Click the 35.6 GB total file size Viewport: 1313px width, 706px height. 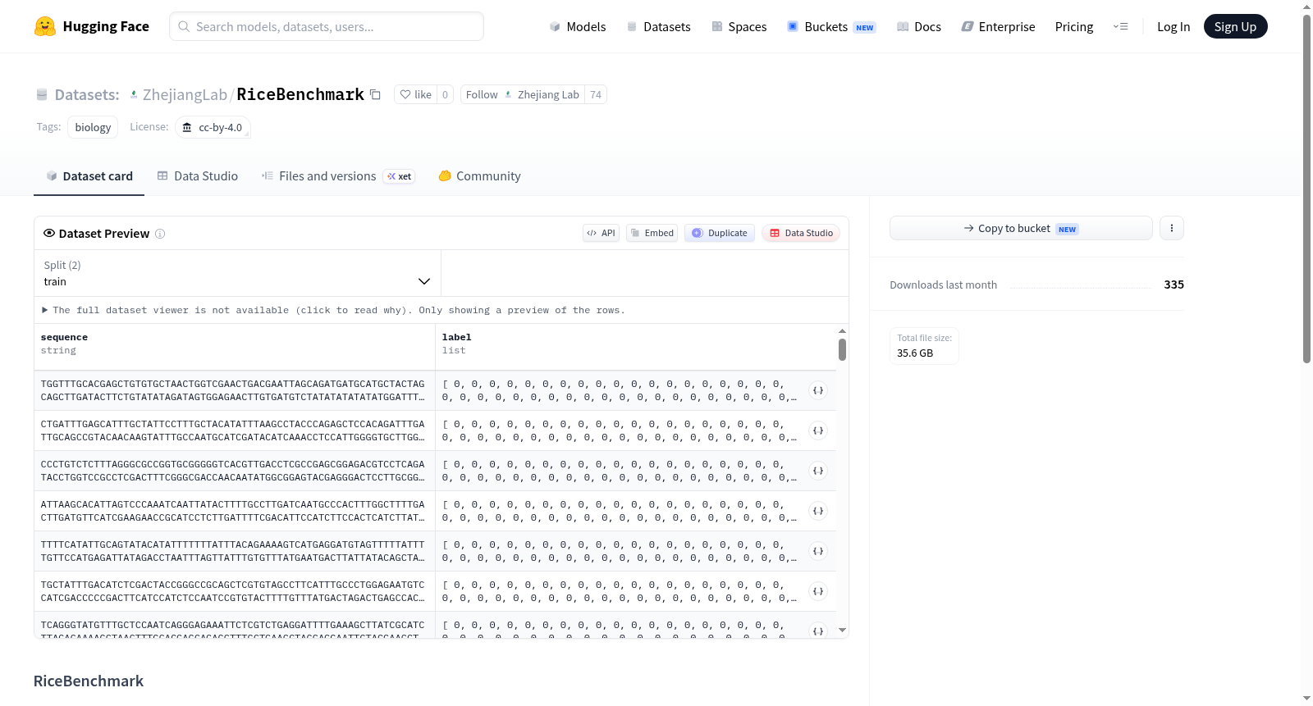(x=915, y=353)
